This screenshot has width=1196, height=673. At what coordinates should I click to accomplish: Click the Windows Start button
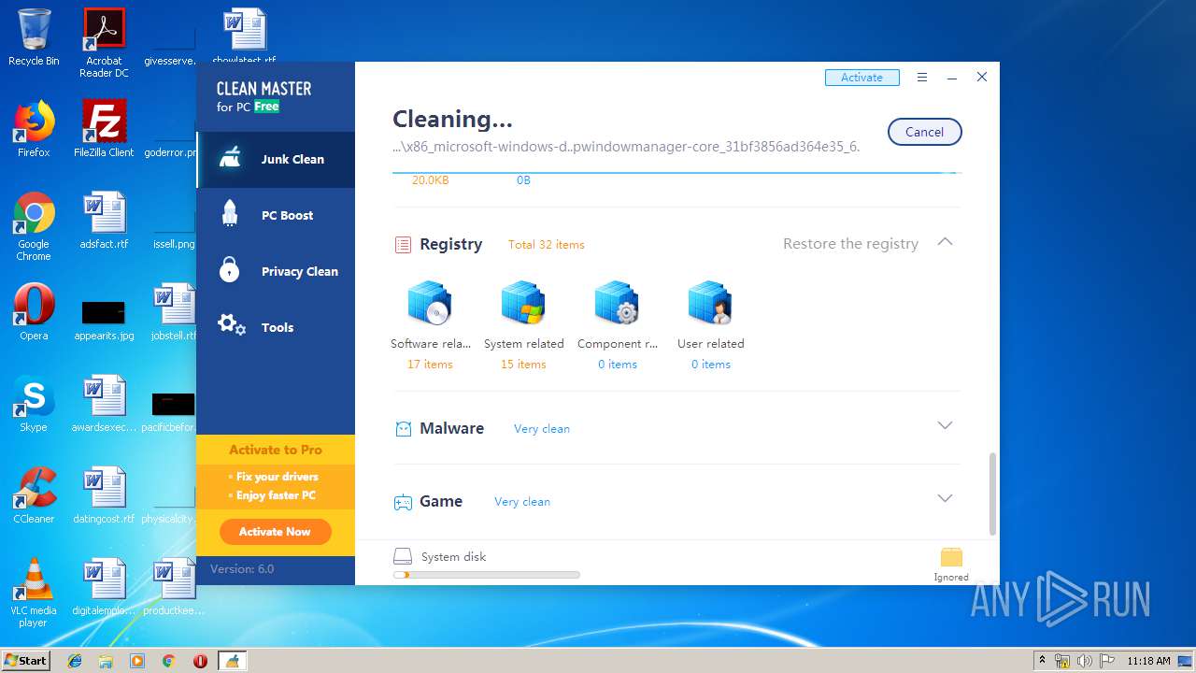click(x=25, y=660)
